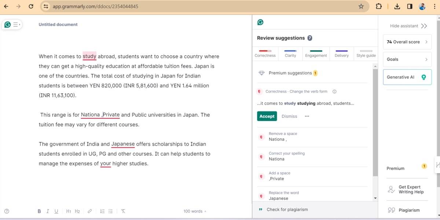
Task: Apply italic formatting
Action: [x=48, y=211]
